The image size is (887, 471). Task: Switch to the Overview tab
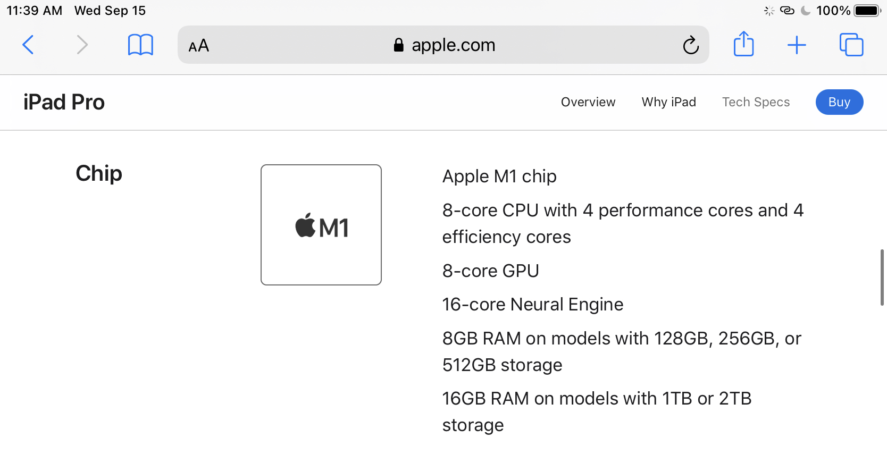pos(588,102)
